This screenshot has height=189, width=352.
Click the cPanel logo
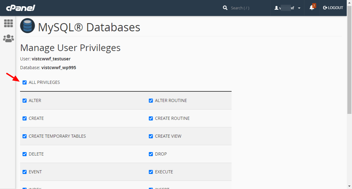[20, 8]
